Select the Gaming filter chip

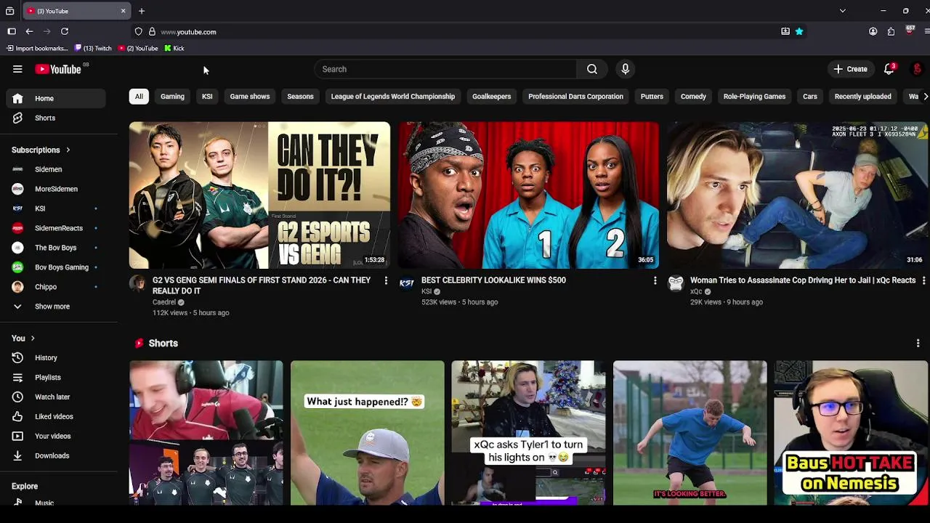(x=172, y=97)
